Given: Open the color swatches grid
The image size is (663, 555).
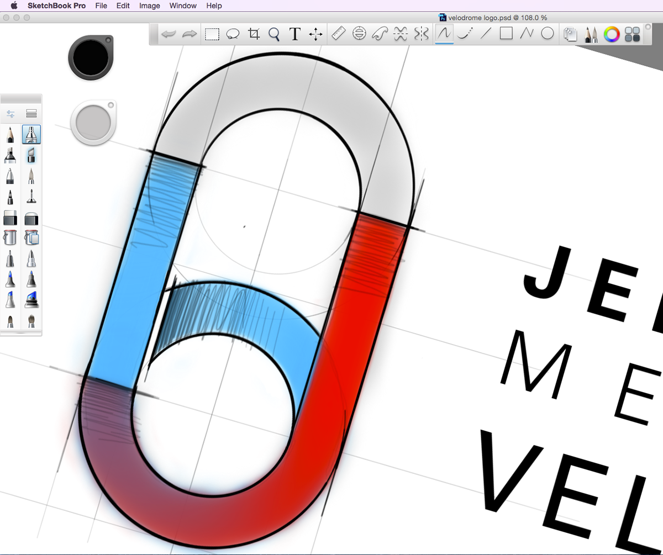Looking at the screenshot, I should 633,34.
